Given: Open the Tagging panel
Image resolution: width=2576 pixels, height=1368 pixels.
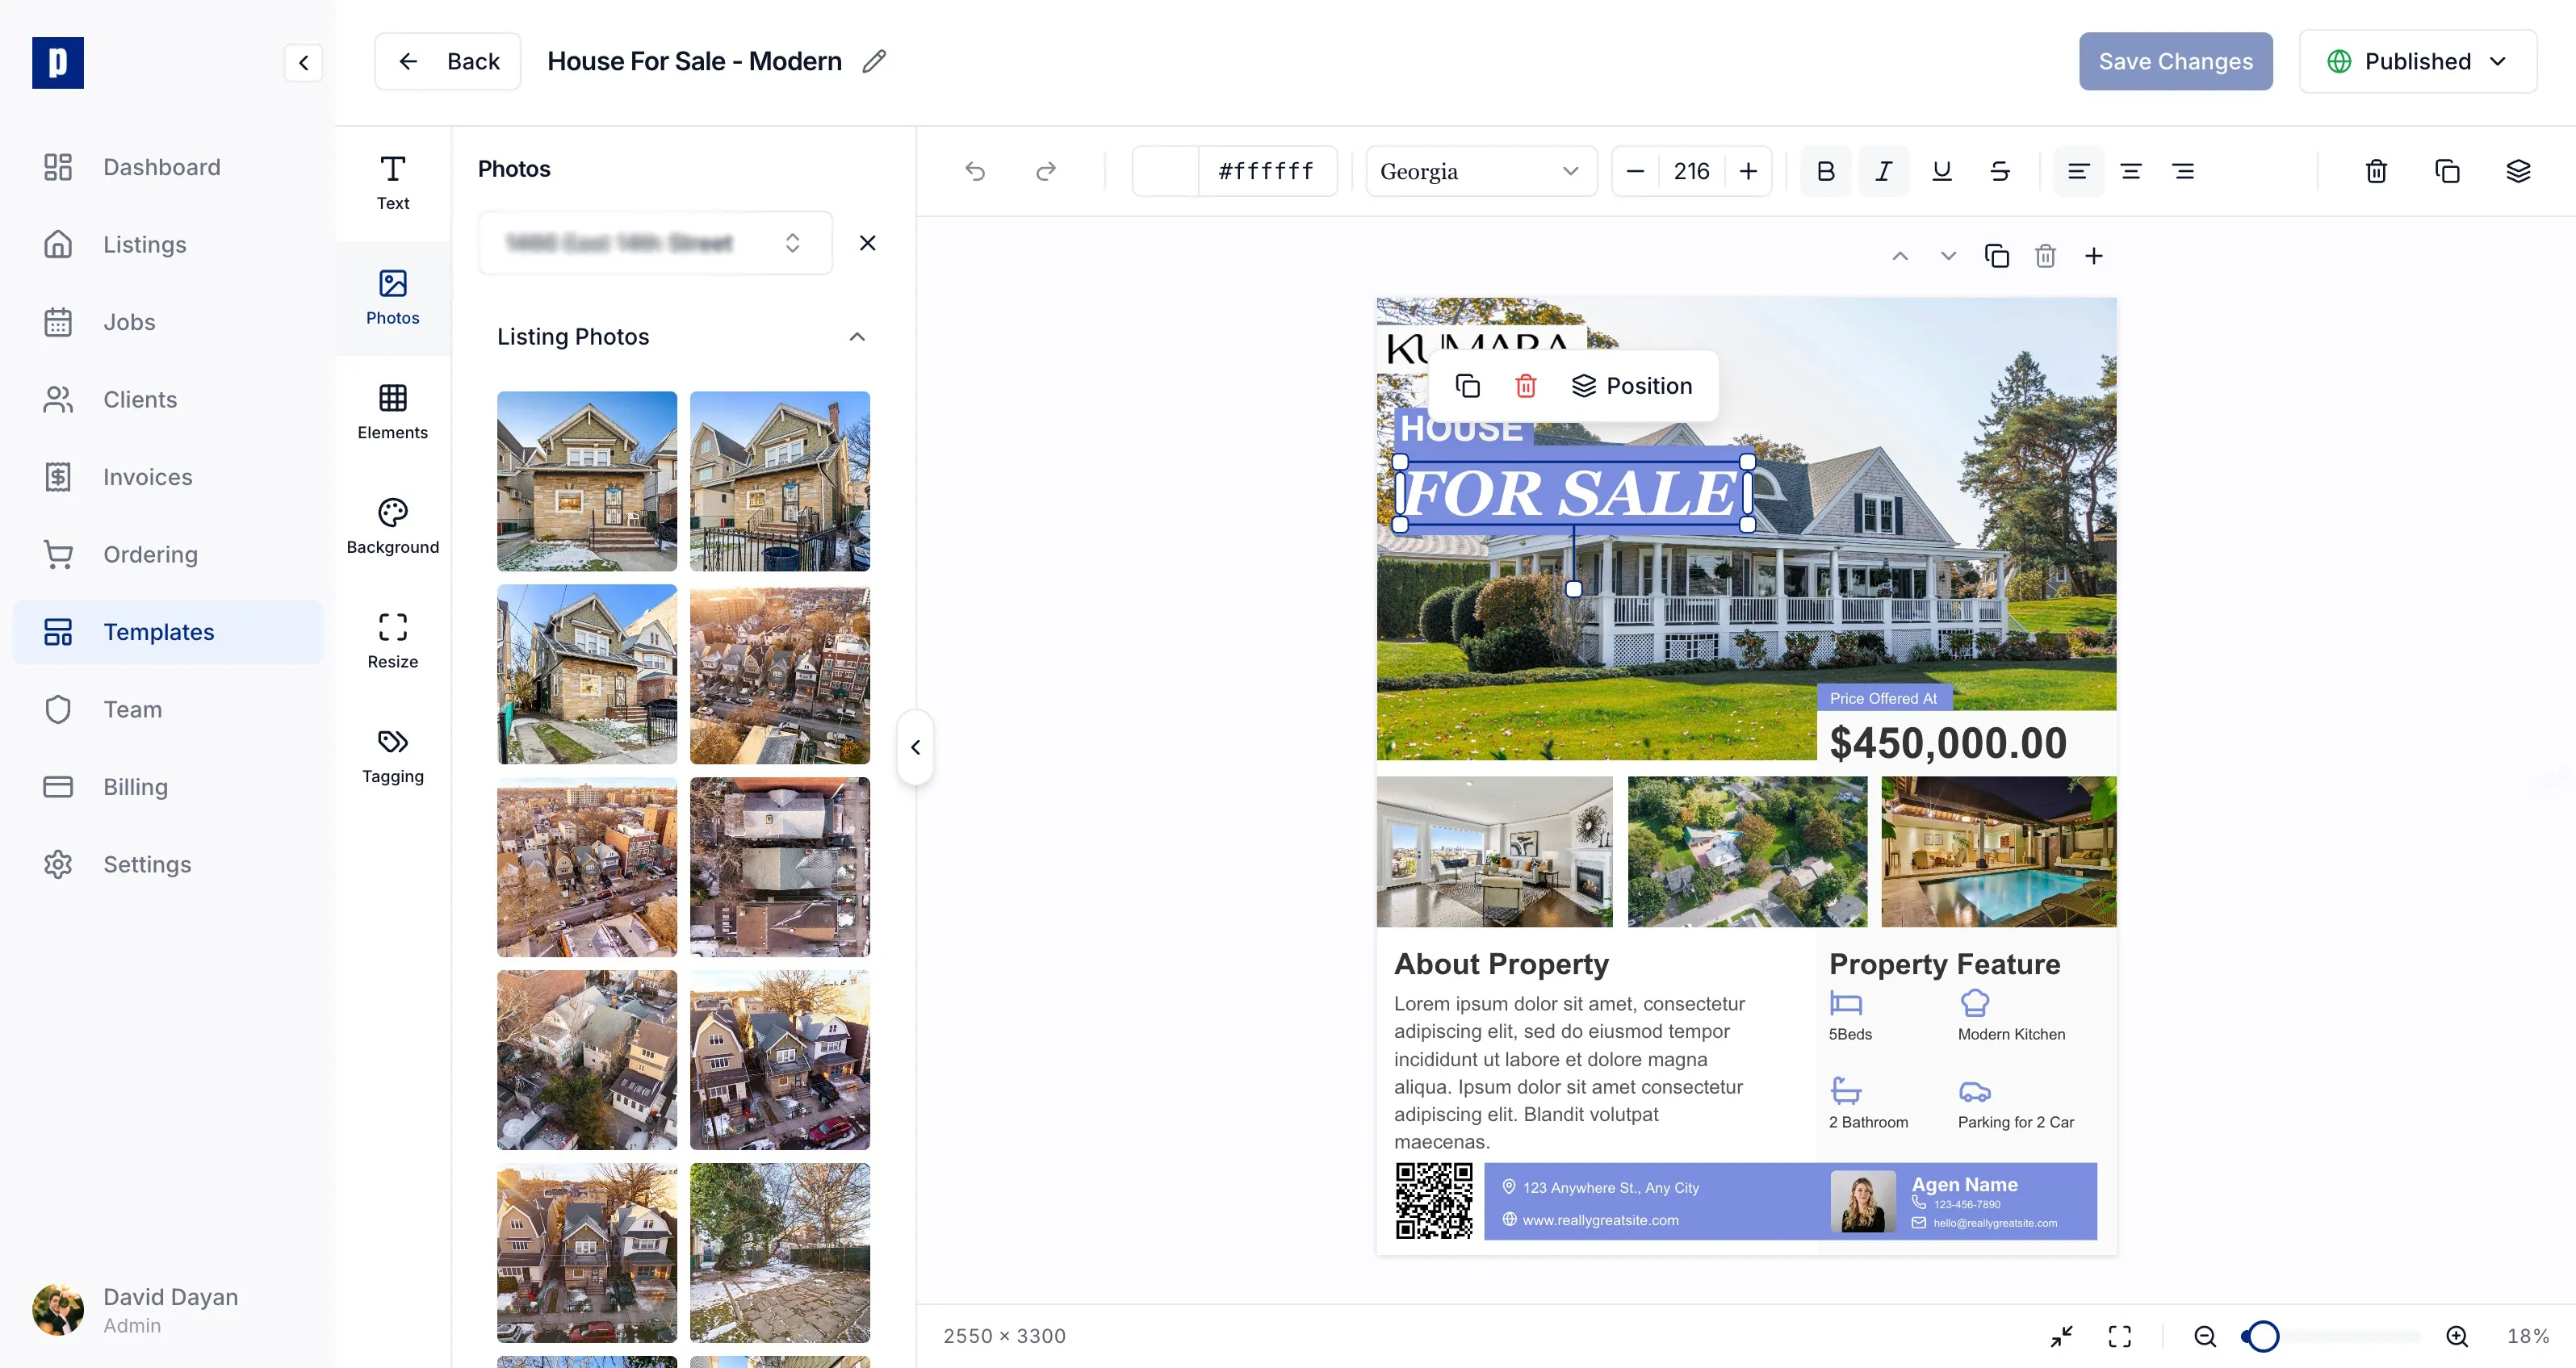Looking at the screenshot, I should (392, 755).
